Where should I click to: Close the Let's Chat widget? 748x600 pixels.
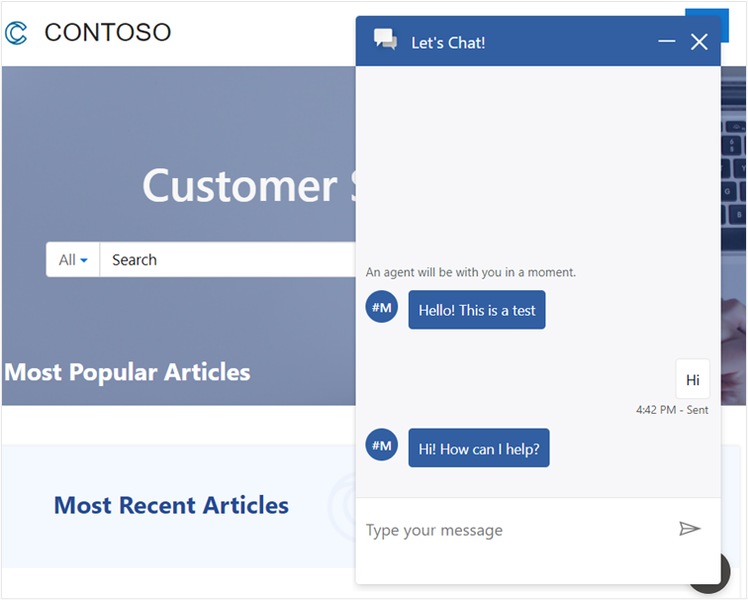pyautogui.click(x=700, y=42)
